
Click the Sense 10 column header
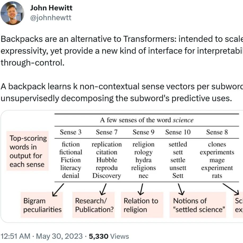178,132
